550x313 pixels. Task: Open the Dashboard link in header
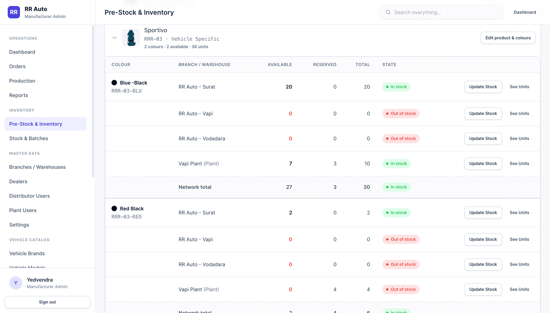[525, 12]
